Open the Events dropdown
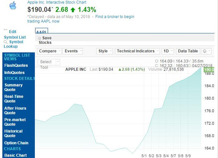218x158 pixels. pos(73,51)
